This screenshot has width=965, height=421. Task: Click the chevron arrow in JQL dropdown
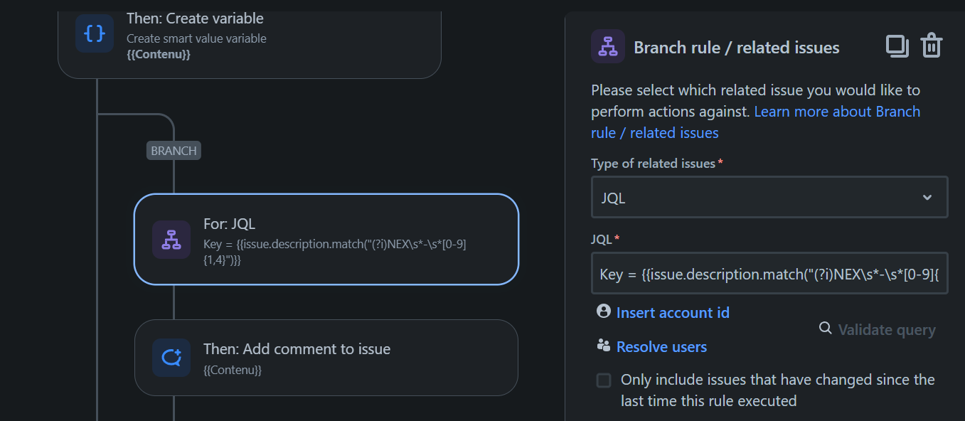click(x=927, y=198)
